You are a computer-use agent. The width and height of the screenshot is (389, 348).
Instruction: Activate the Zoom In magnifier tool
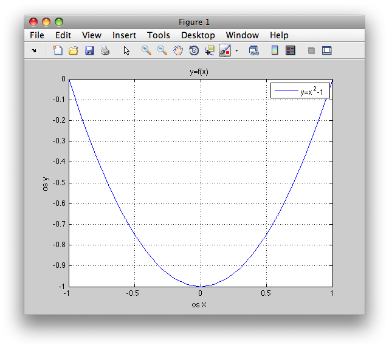point(146,50)
